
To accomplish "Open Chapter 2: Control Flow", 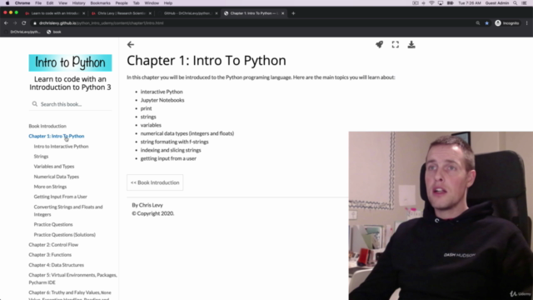I will pyautogui.click(x=53, y=245).
